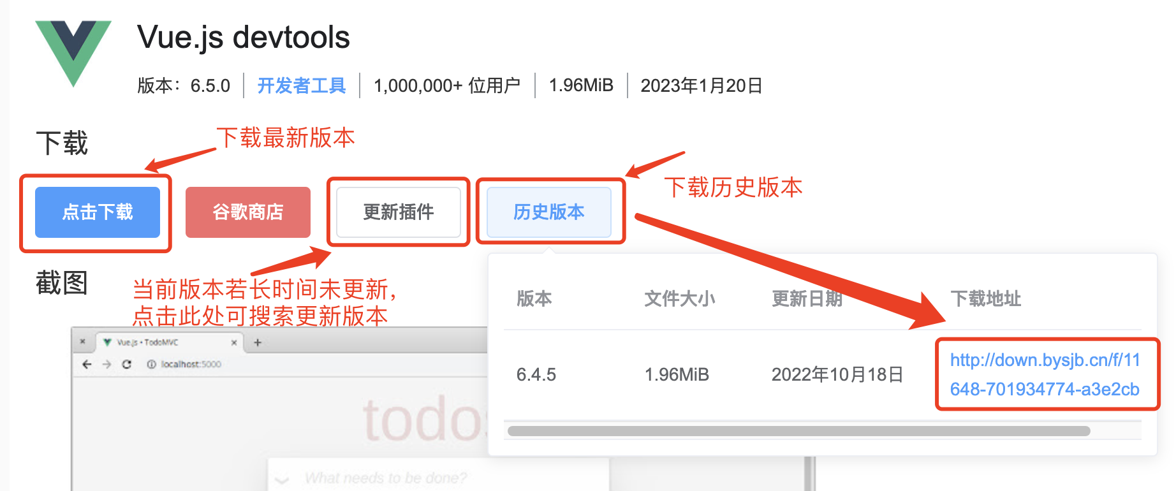Open a new tab with the plus icon

pyautogui.click(x=258, y=342)
